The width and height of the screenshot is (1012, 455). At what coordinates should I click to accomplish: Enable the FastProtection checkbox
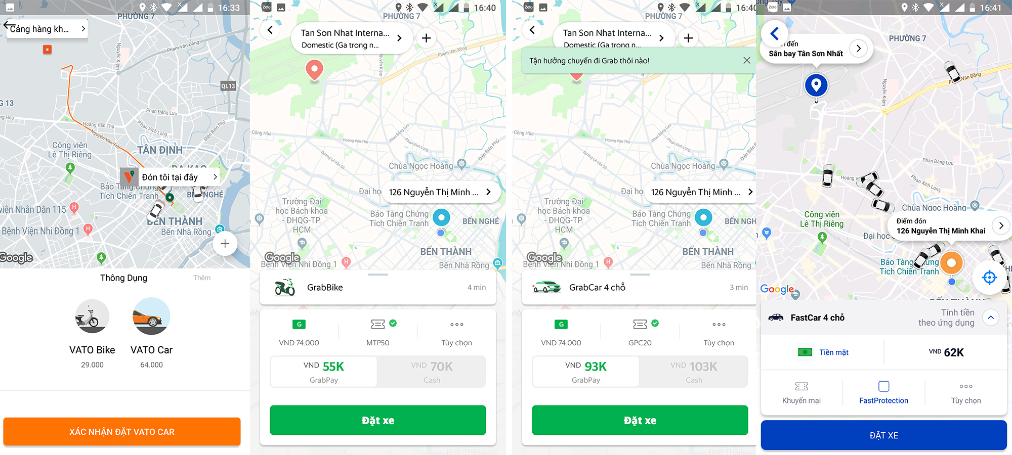point(884,386)
